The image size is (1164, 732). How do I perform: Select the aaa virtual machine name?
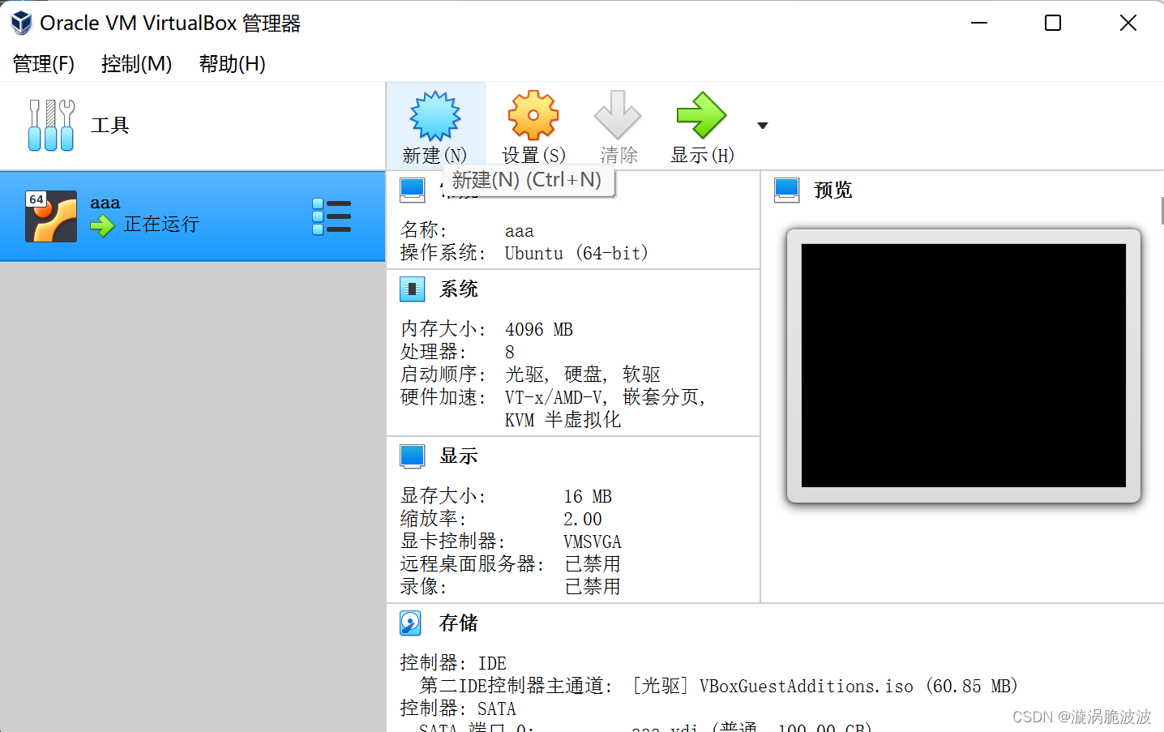click(x=105, y=203)
